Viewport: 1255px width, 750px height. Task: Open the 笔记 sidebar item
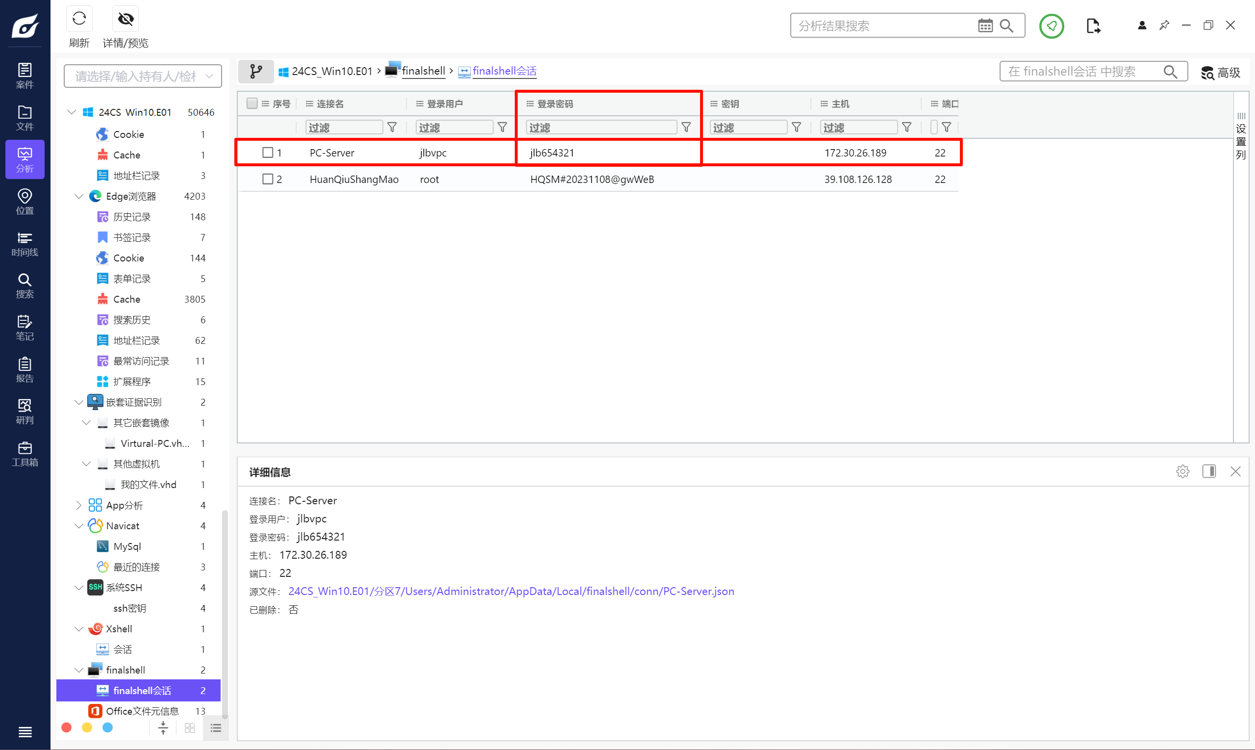(25, 328)
